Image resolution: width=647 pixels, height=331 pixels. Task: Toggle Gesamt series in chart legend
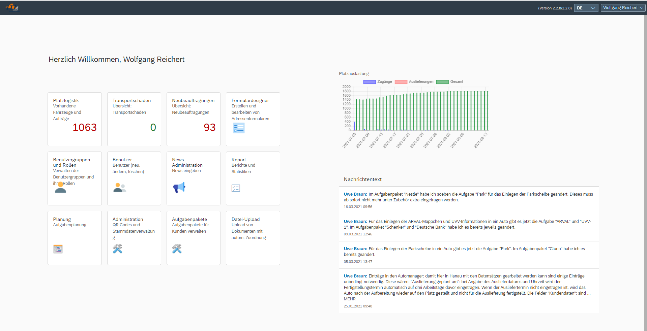click(450, 82)
